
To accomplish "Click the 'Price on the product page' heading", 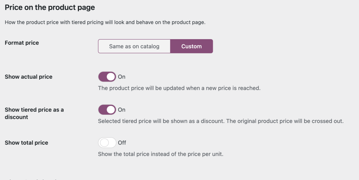I will tap(50, 7).
